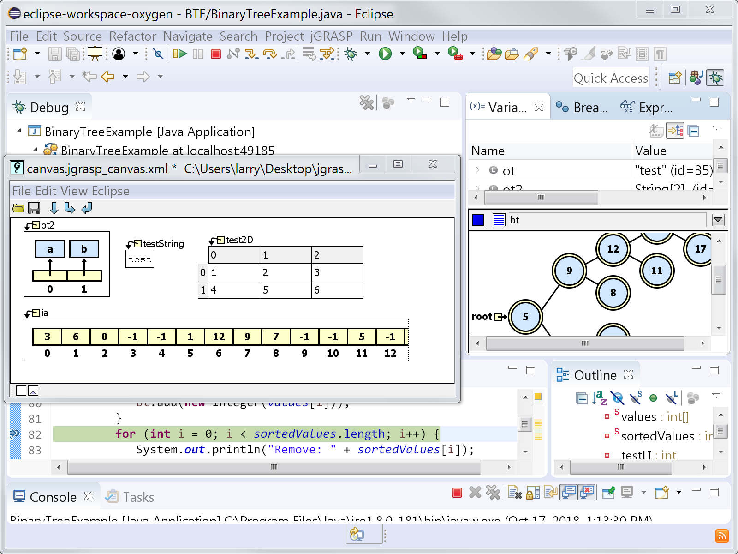Click the Save toolbar icon

[54, 54]
